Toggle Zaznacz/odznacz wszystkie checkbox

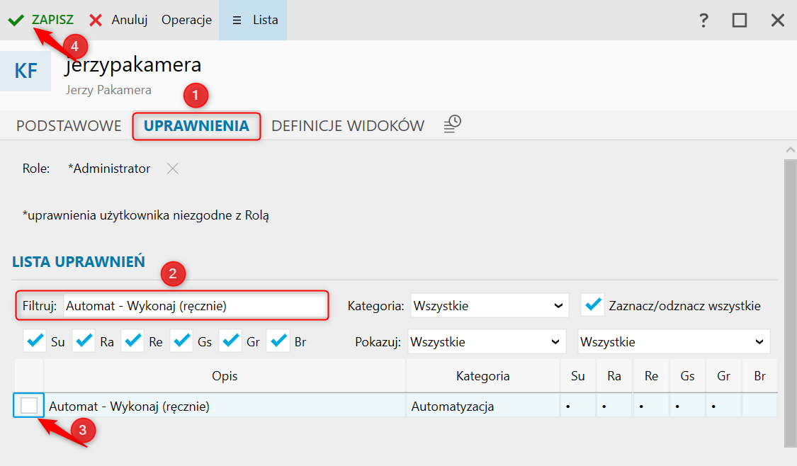(x=593, y=305)
